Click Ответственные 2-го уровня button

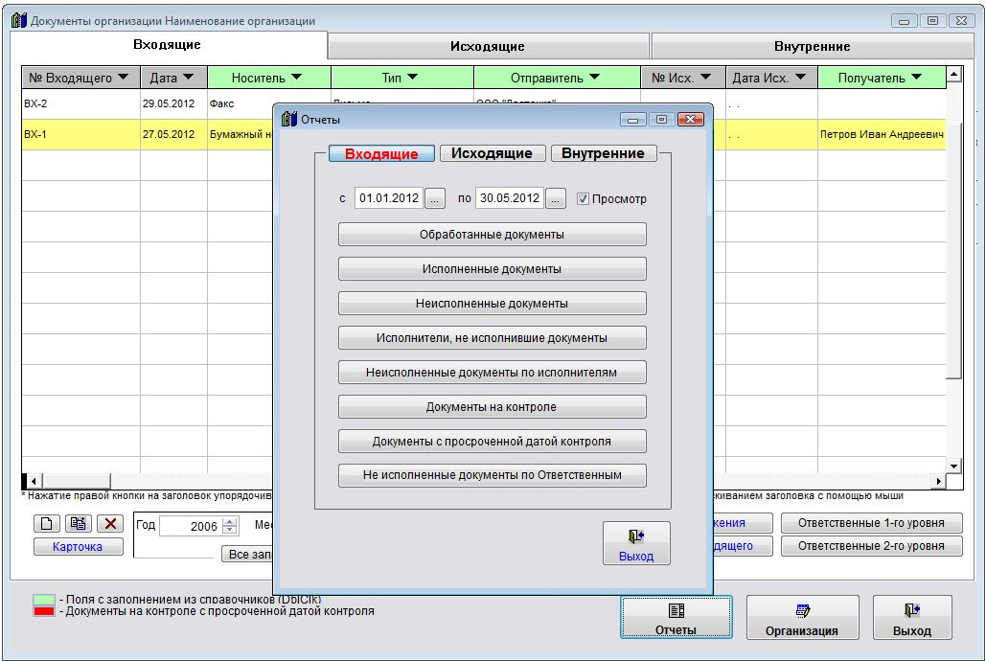[x=872, y=546]
